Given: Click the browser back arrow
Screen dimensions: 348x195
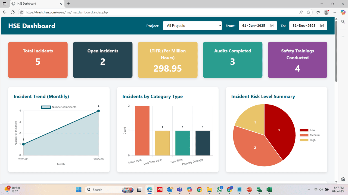Looking at the screenshot, I should click(x=4, y=12).
